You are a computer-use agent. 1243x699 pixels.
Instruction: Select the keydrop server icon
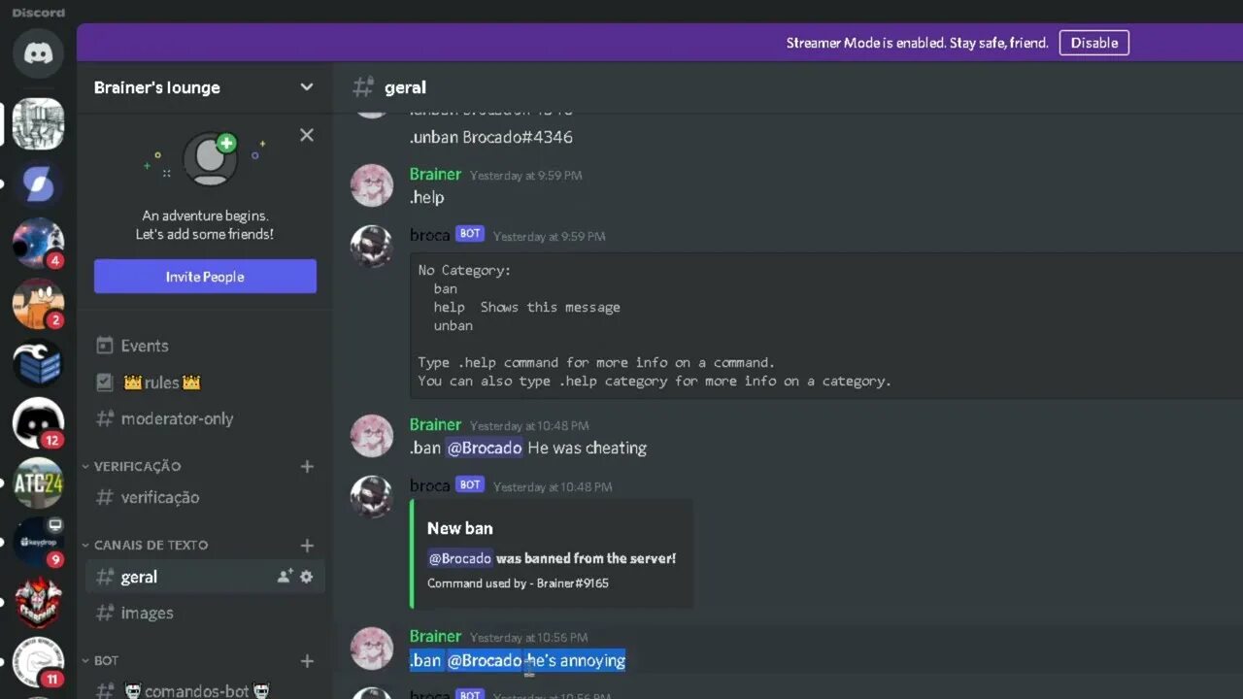click(x=38, y=543)
